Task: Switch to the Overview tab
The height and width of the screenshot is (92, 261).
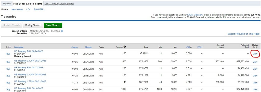Action: pyautogui.click(x=6, y=4)
